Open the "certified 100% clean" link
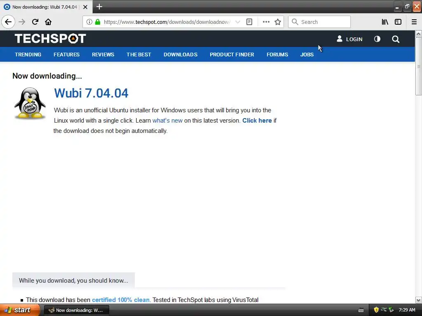422x316 pixels. point(121,300)
